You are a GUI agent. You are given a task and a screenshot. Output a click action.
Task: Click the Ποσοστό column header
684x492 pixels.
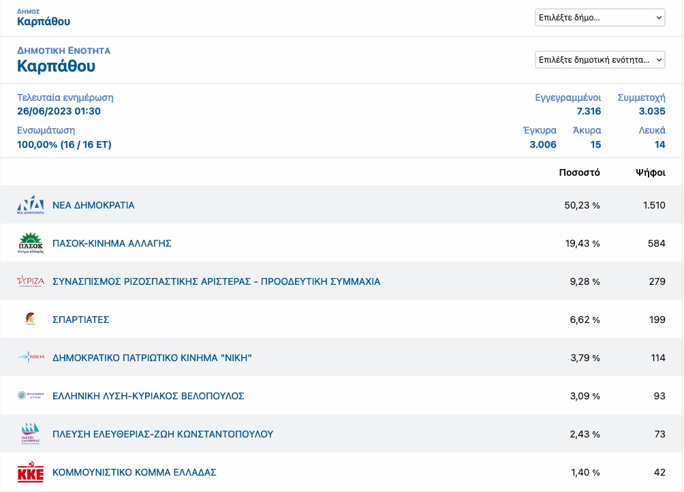[579, 172]
